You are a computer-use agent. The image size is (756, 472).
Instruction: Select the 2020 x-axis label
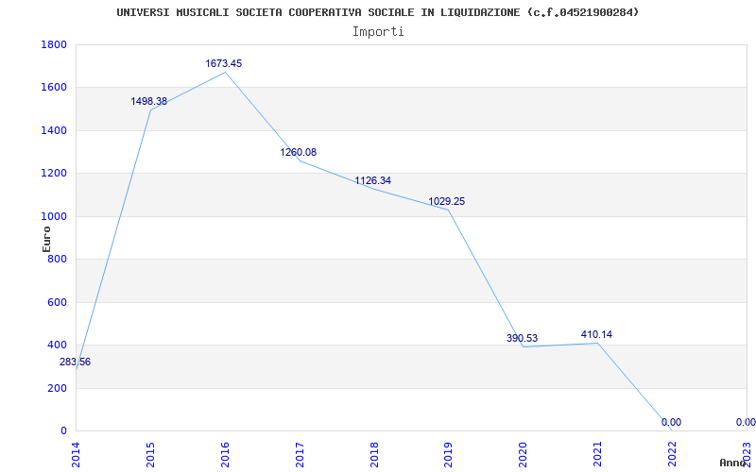pyautogui.click(x=524, y=455)
